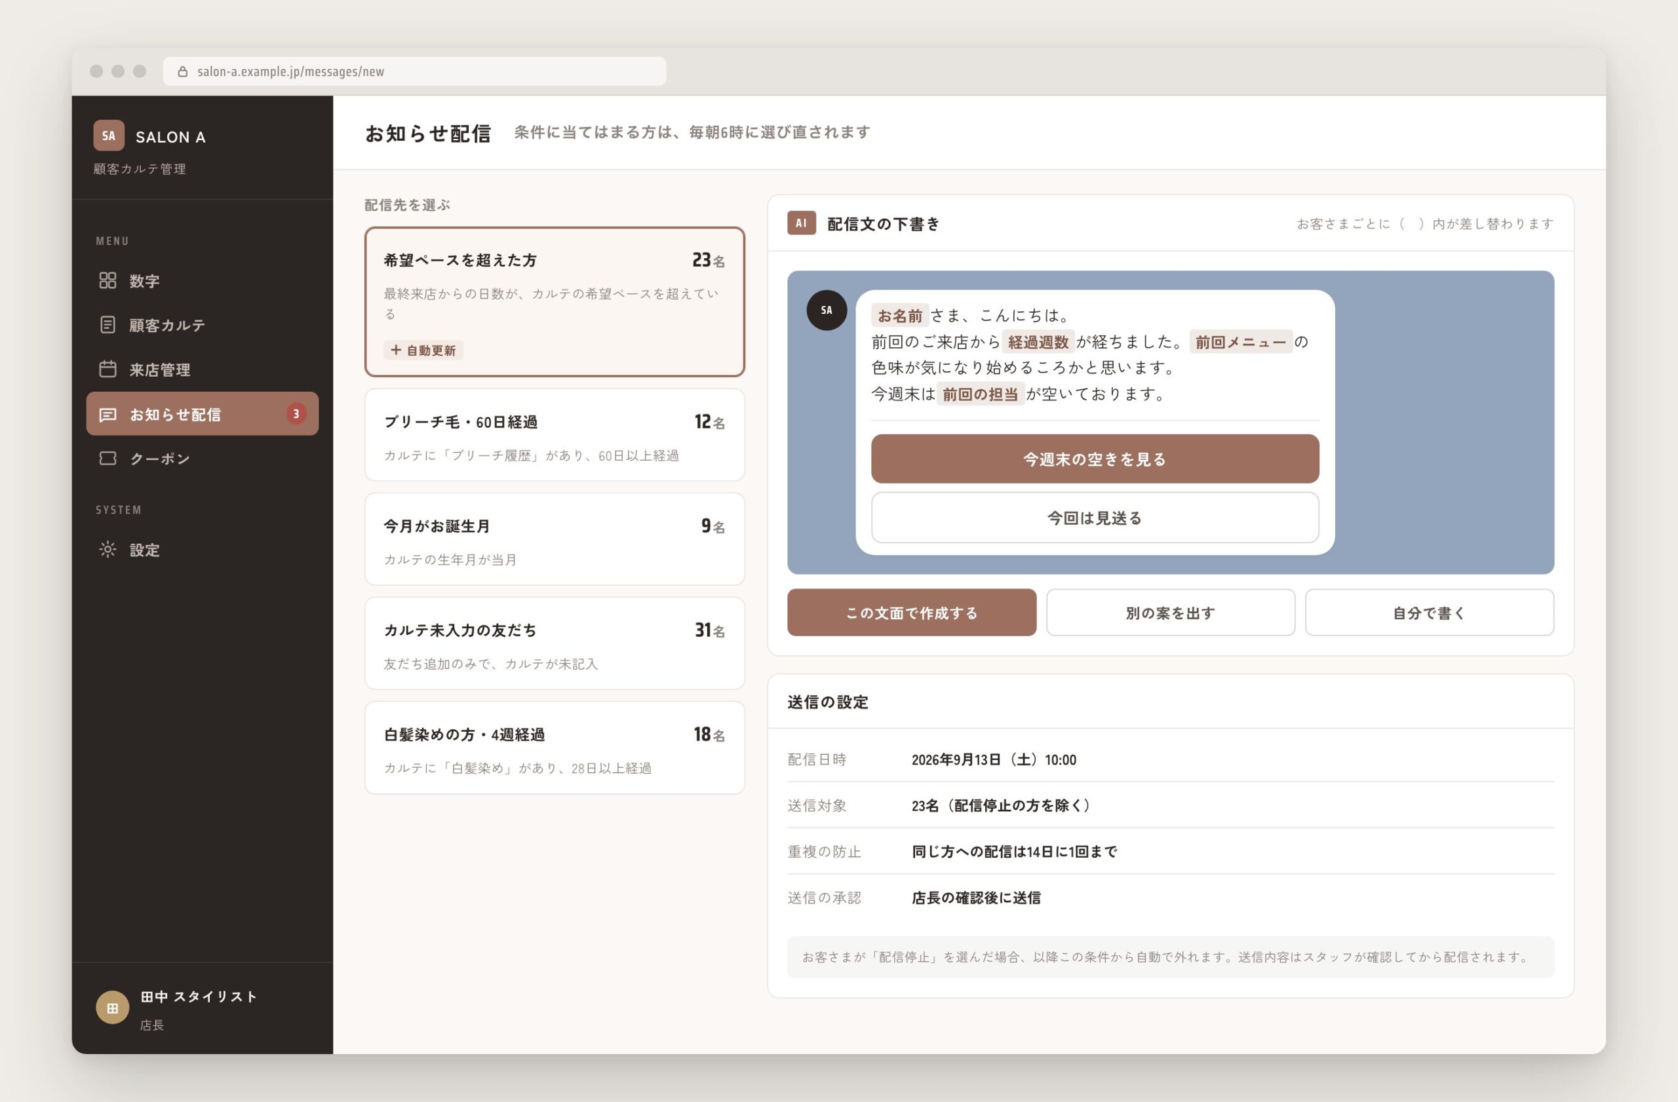The width and height of the screenshot is (1678, 1102).
Task: Click the AI badge beside 配信文の下書き
Action: point(801,223)
